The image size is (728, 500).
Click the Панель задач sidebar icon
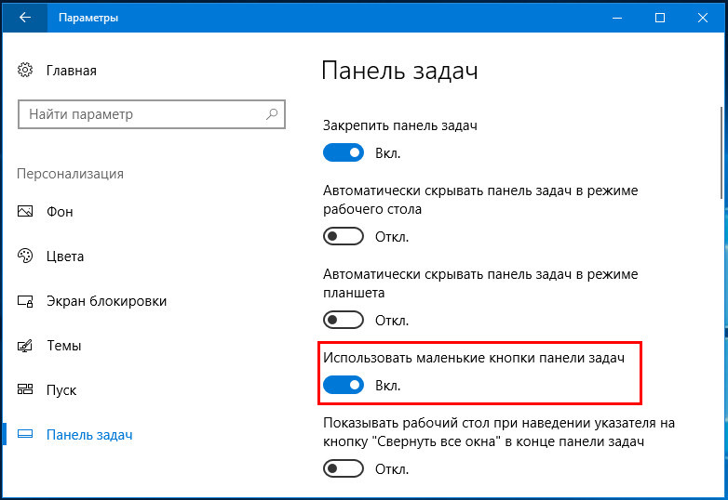click(25, 434)
